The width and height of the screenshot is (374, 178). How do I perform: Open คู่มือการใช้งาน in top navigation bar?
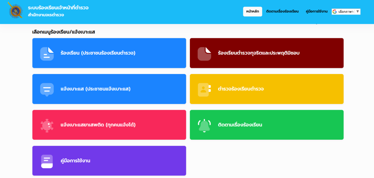(316, 12)
